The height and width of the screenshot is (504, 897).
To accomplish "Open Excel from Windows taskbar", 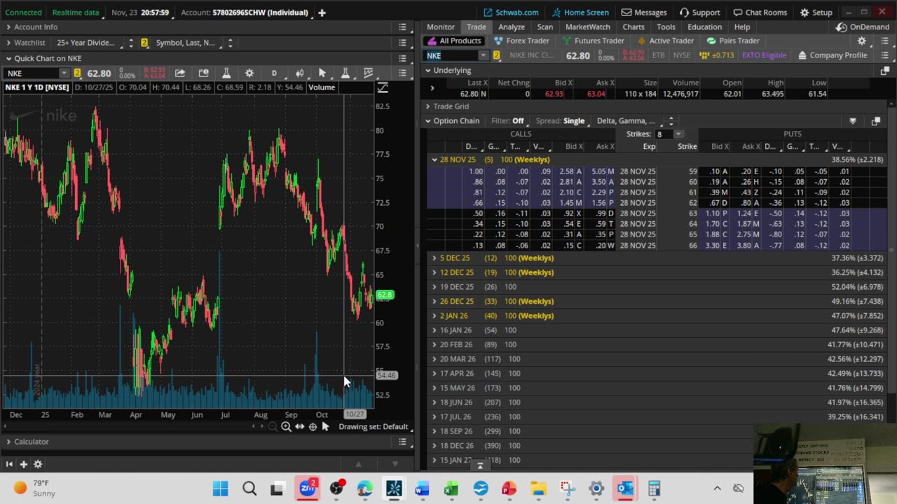I will pyautogui.click(x=451, y=488).
